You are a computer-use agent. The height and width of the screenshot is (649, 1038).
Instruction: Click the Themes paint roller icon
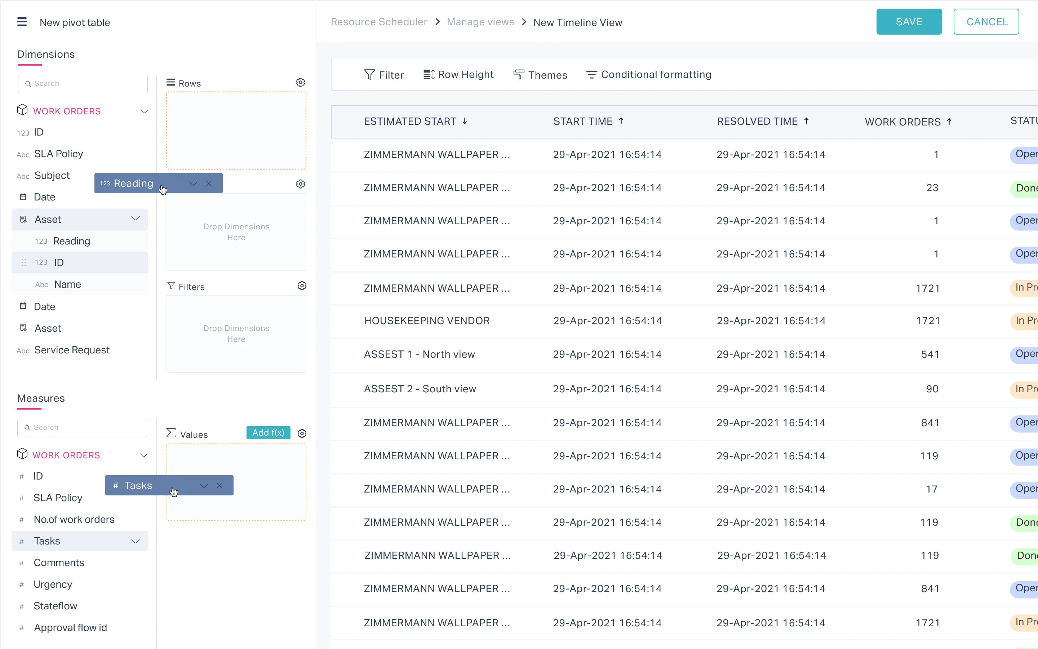519,75
